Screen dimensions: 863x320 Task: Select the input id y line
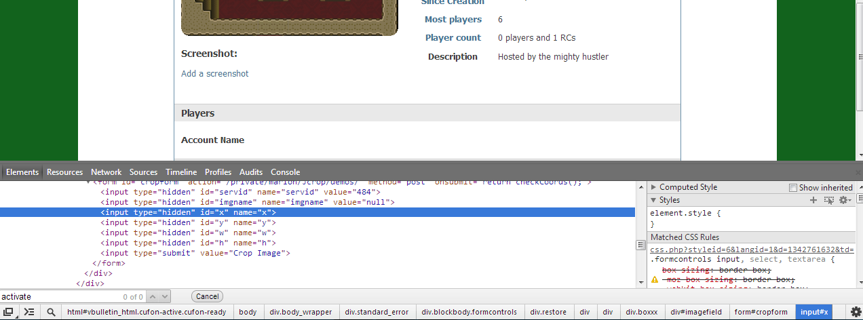click(x=188, y=222)
